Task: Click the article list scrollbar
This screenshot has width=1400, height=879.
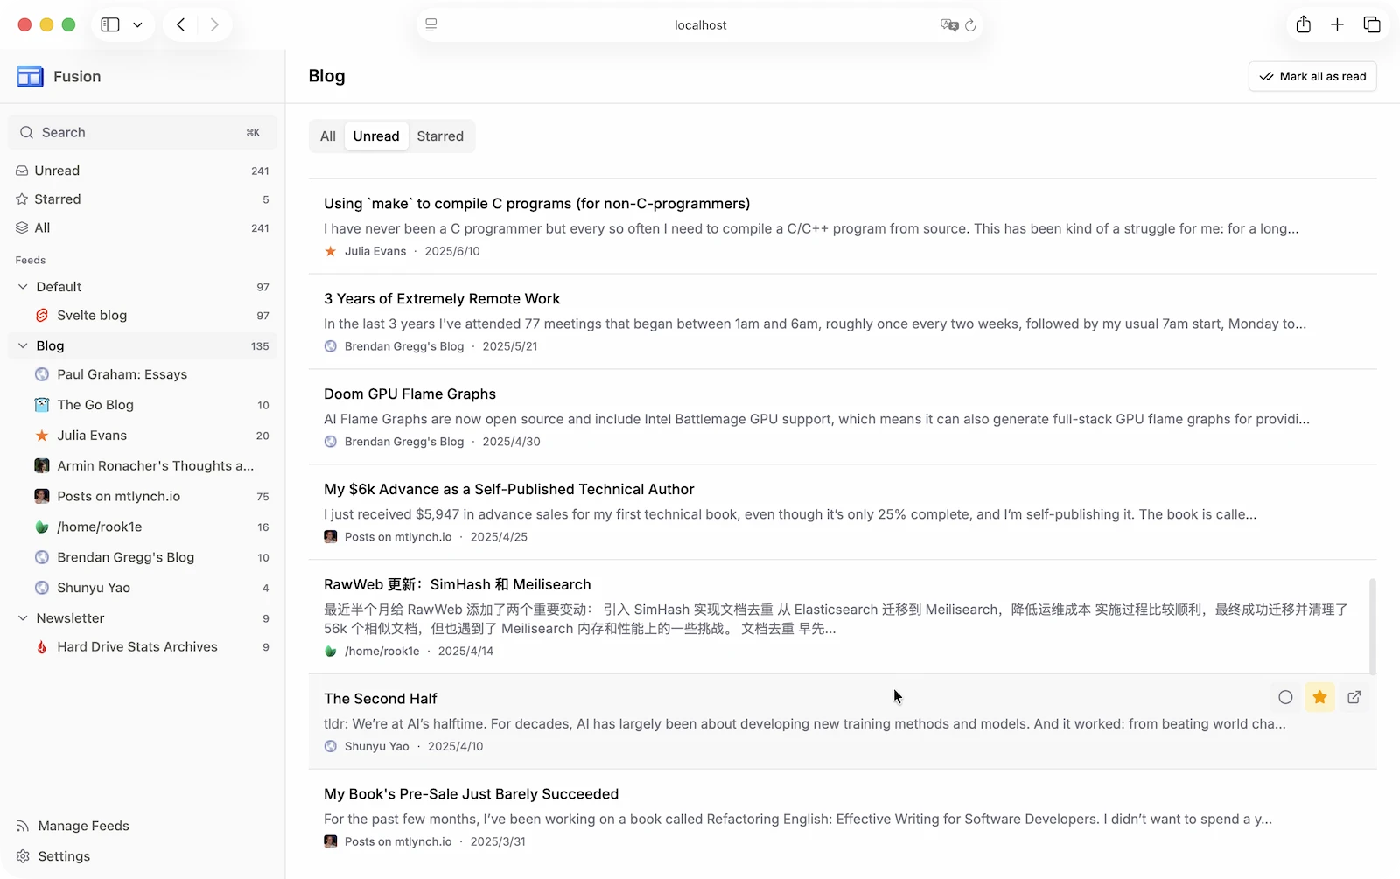Action: click(1373, 626)
